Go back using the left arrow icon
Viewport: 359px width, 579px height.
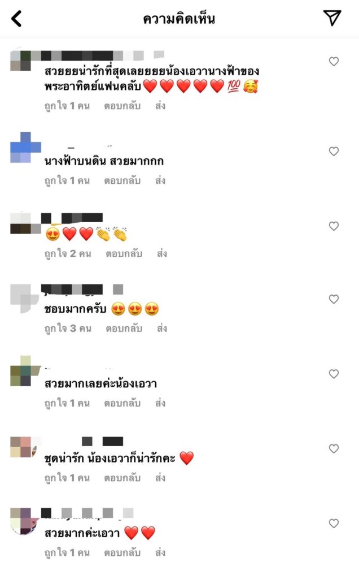pyautogui.click(x=16, y=19)
